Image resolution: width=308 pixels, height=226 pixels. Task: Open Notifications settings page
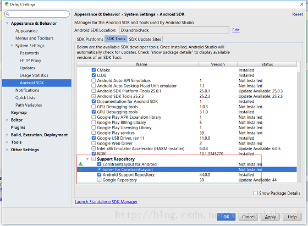pos(28,90)
